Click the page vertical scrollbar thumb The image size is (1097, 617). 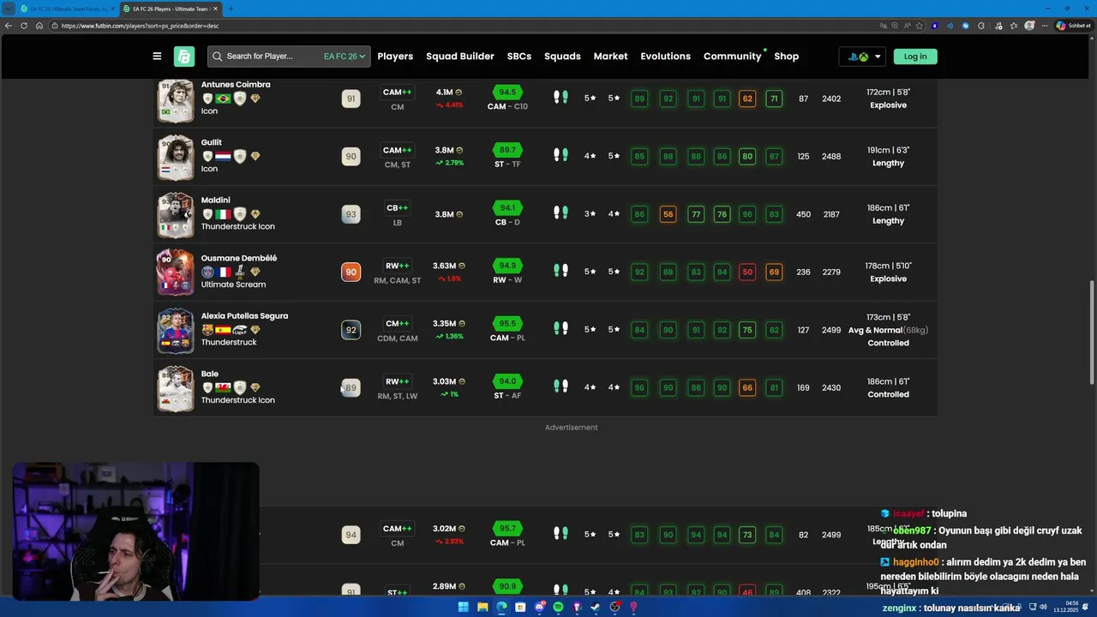[x=1092, y=332]
